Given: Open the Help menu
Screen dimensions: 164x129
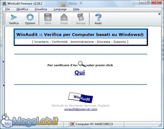Looking at the screenshot, I should (x=76, y=9).
